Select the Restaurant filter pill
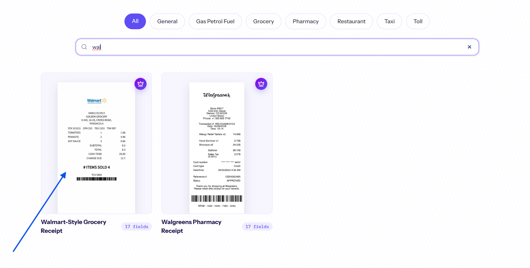530x268 pixels. click(x=351, y=21)
